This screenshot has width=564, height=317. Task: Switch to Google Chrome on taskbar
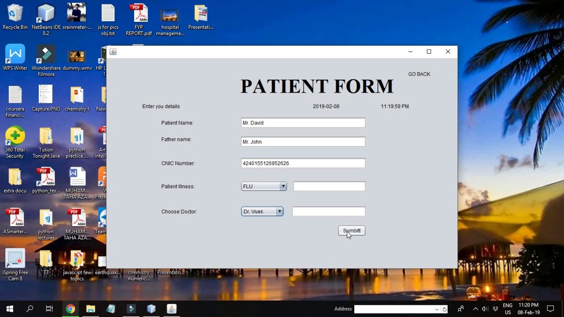70,309
